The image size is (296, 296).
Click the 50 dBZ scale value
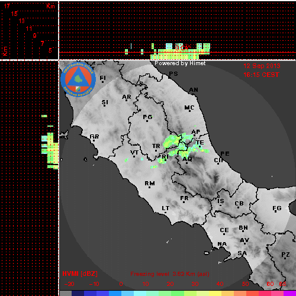pos(246,284)
